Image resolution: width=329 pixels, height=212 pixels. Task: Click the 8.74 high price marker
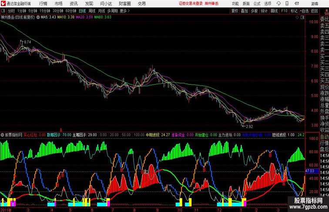tap(27, 42)
